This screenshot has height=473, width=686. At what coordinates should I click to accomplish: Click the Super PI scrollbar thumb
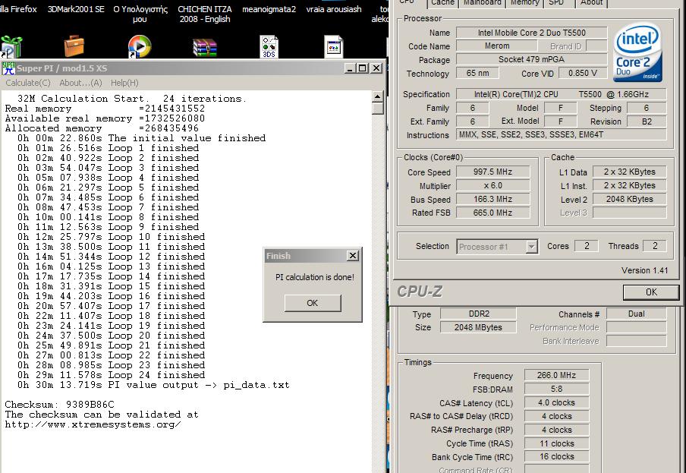[378, 108]
